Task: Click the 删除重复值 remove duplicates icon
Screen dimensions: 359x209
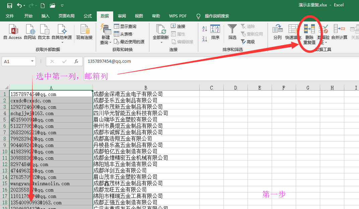Action: coord(309,34)
